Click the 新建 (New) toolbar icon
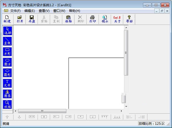Image resolution: width=172 pixels, height=128 pixels. click(x=7, y=19)
